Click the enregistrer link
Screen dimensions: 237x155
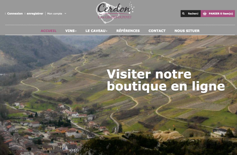(x=35, y=13)
